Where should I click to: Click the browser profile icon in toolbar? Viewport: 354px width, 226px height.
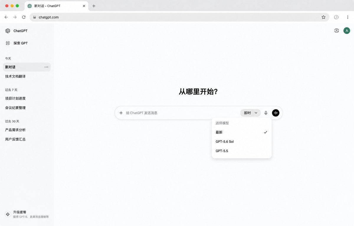click(x=336, y=17)
